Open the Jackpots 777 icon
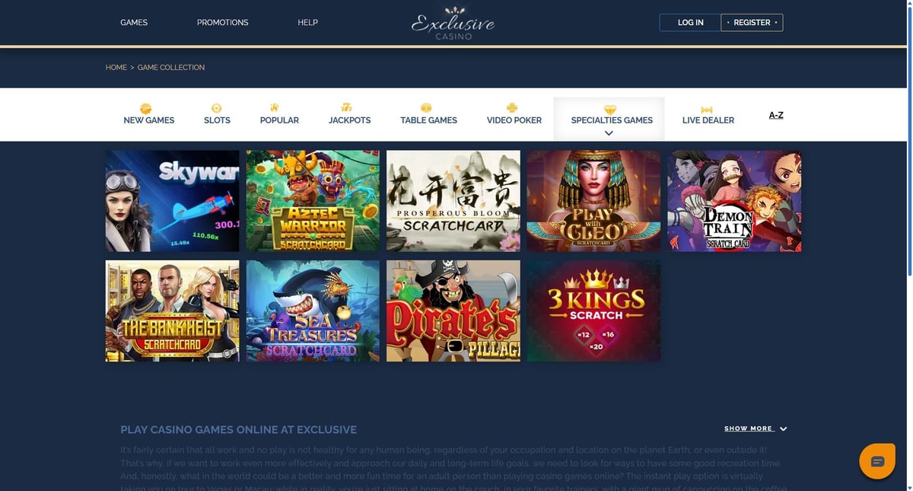This screenshot has height=491, width=913. [x=347, y=108]
